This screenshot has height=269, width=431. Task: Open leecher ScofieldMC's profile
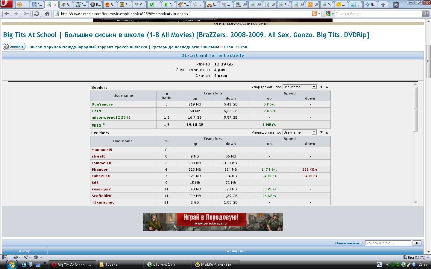click(102, 196)
